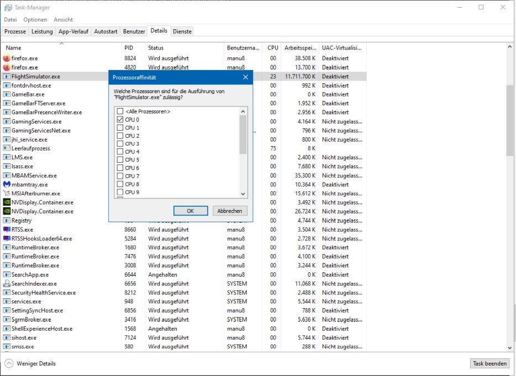Click the Task-Manager title bar icon
Image resolution: width=516 pixels, height=376 pixels.
pos(8,7)
